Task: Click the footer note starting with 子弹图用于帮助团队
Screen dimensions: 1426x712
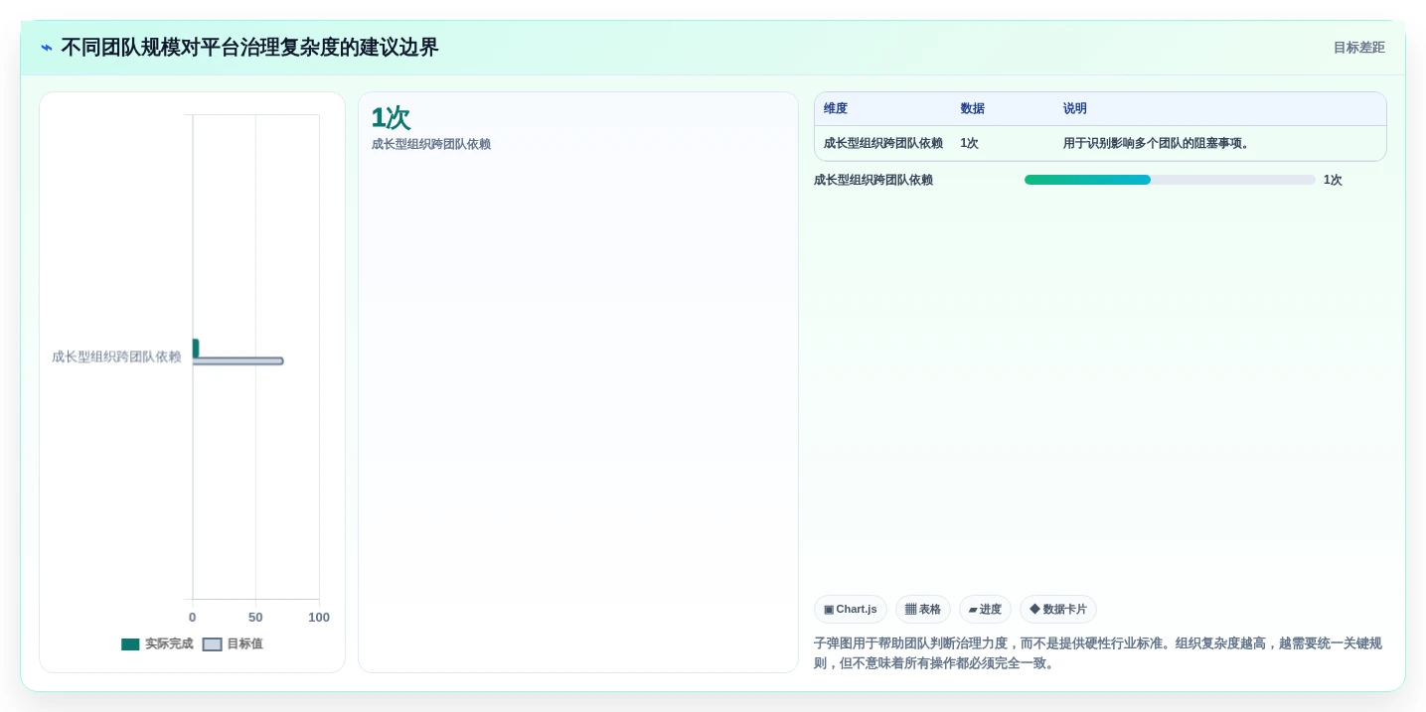Action: (x=1098, y=653)
